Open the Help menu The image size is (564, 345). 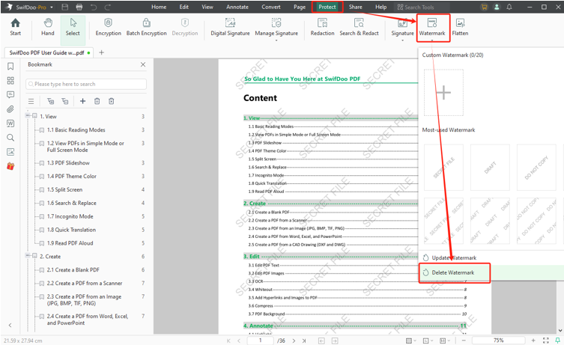coord(380,7)
